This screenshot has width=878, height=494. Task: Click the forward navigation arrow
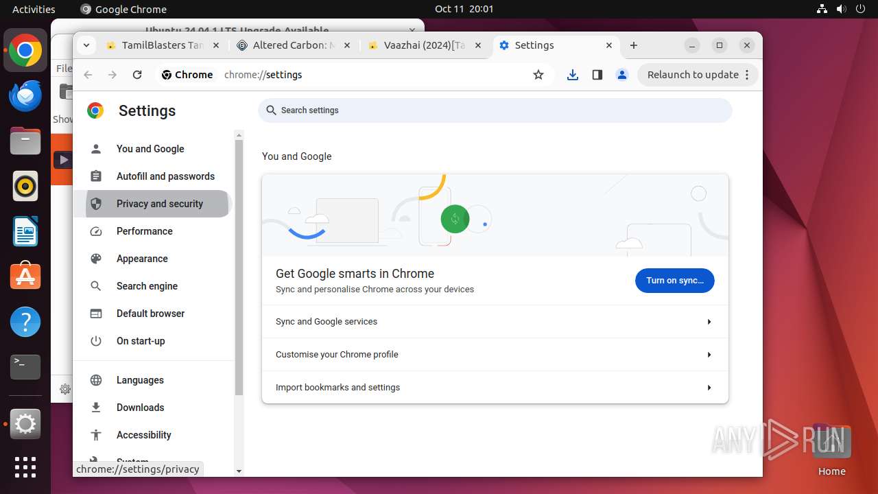(112, 75)
